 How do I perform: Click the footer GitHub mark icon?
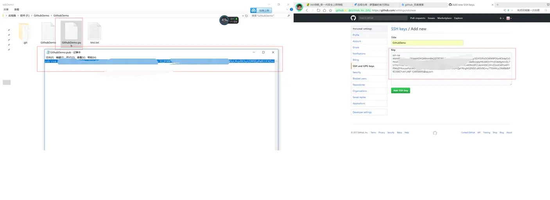(435, 133)
